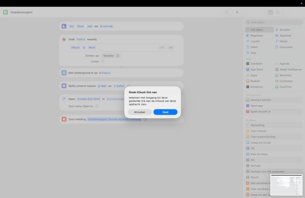Open the Scripten category

point(282,30)
